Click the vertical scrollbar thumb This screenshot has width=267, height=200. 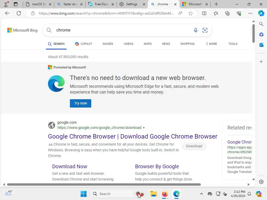pos(253,33)
